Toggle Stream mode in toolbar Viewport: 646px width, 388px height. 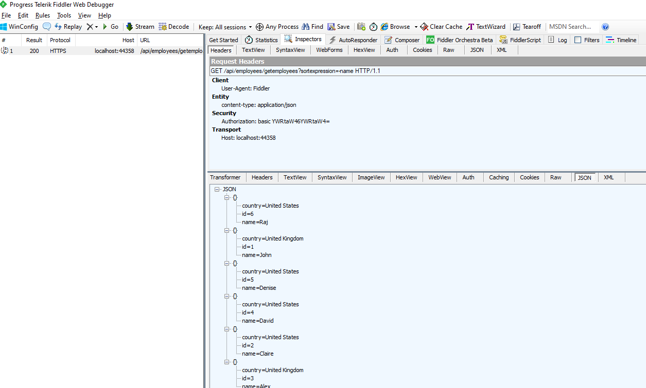pos(140,27)
